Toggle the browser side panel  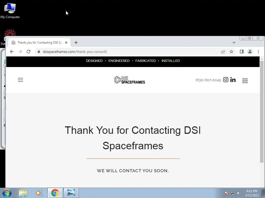pyautogui.click(x=242, y=52)
